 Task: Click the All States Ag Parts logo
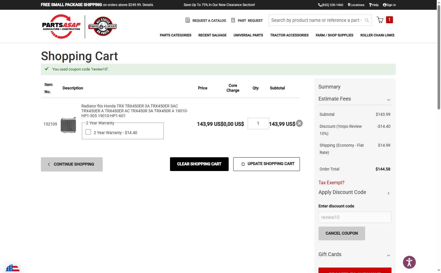coord(102,26)
